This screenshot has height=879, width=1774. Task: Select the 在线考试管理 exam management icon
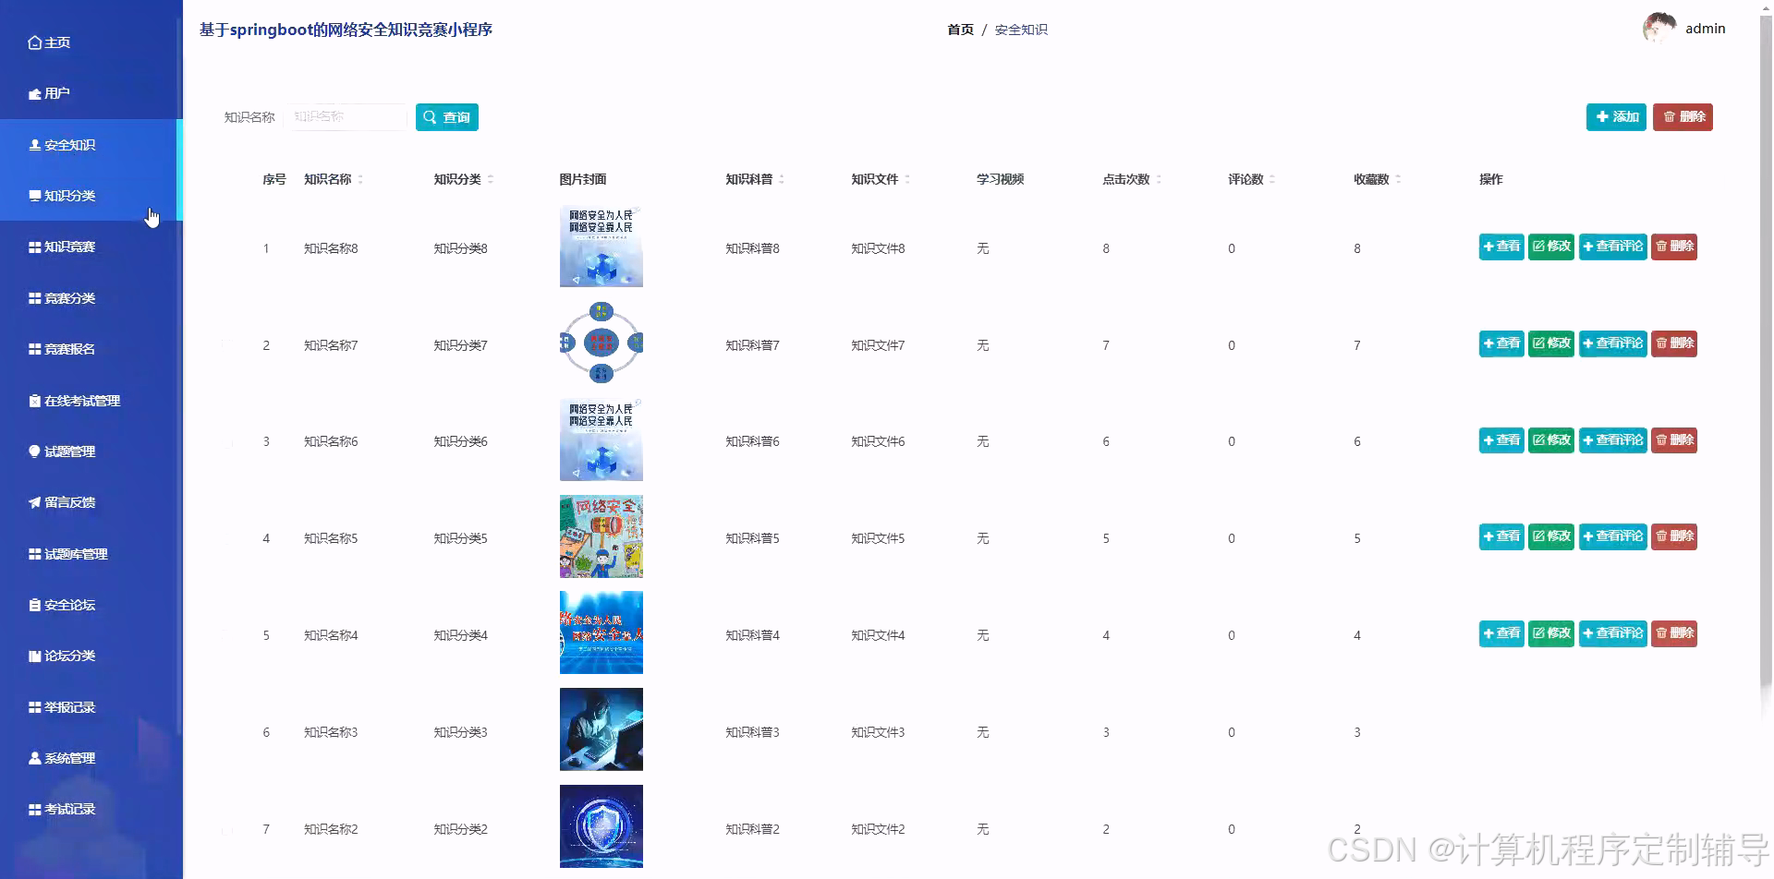tap(32, 401)
